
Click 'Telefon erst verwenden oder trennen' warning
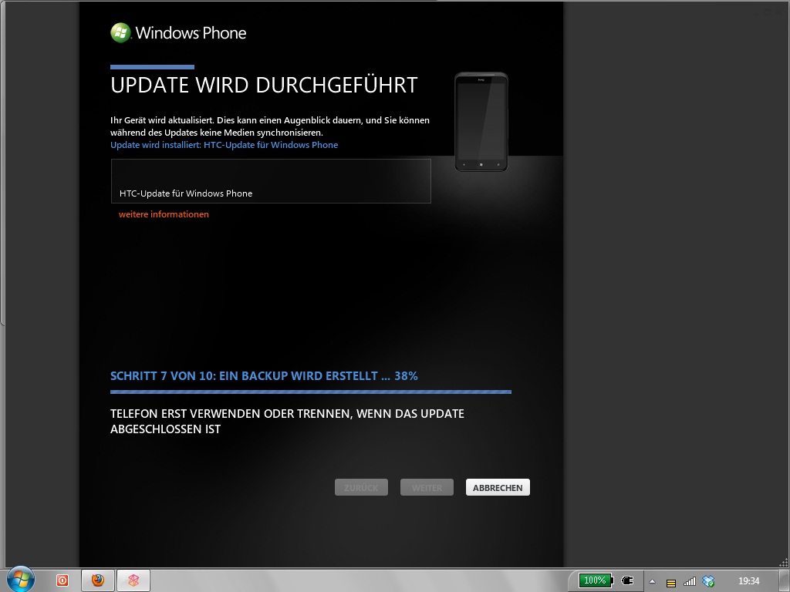287,422
